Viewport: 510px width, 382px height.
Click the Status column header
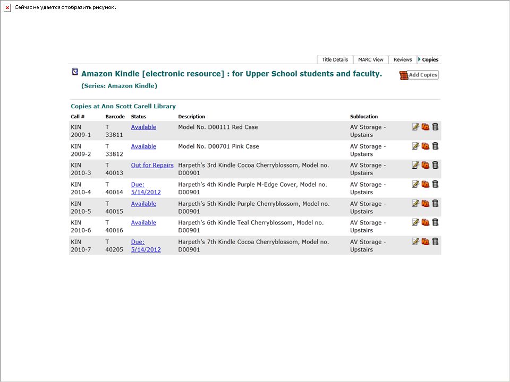coord(138,116)
